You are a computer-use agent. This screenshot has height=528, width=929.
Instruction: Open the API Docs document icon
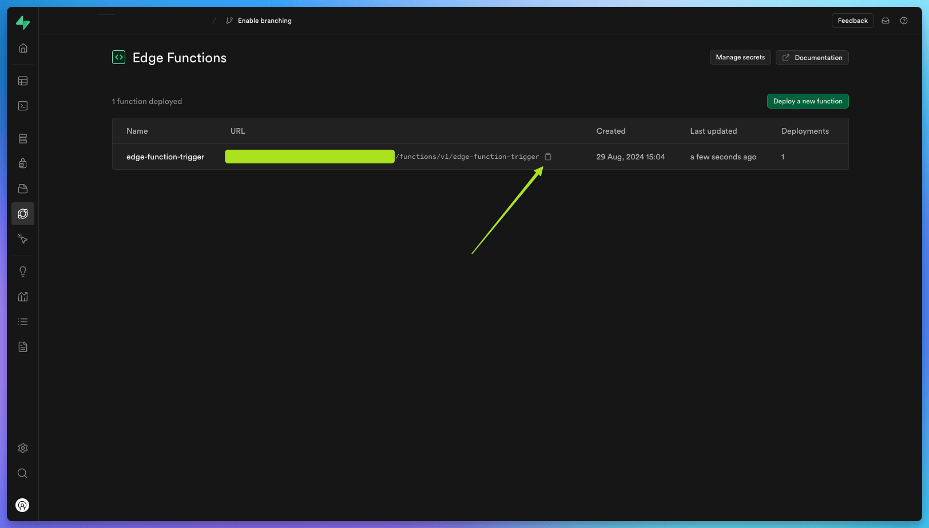pyautogui.click(x=23, y=347)
